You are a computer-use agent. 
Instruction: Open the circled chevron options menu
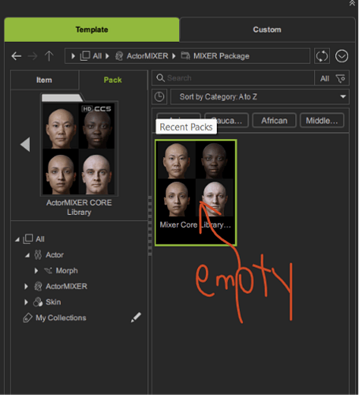click(342, 56)
